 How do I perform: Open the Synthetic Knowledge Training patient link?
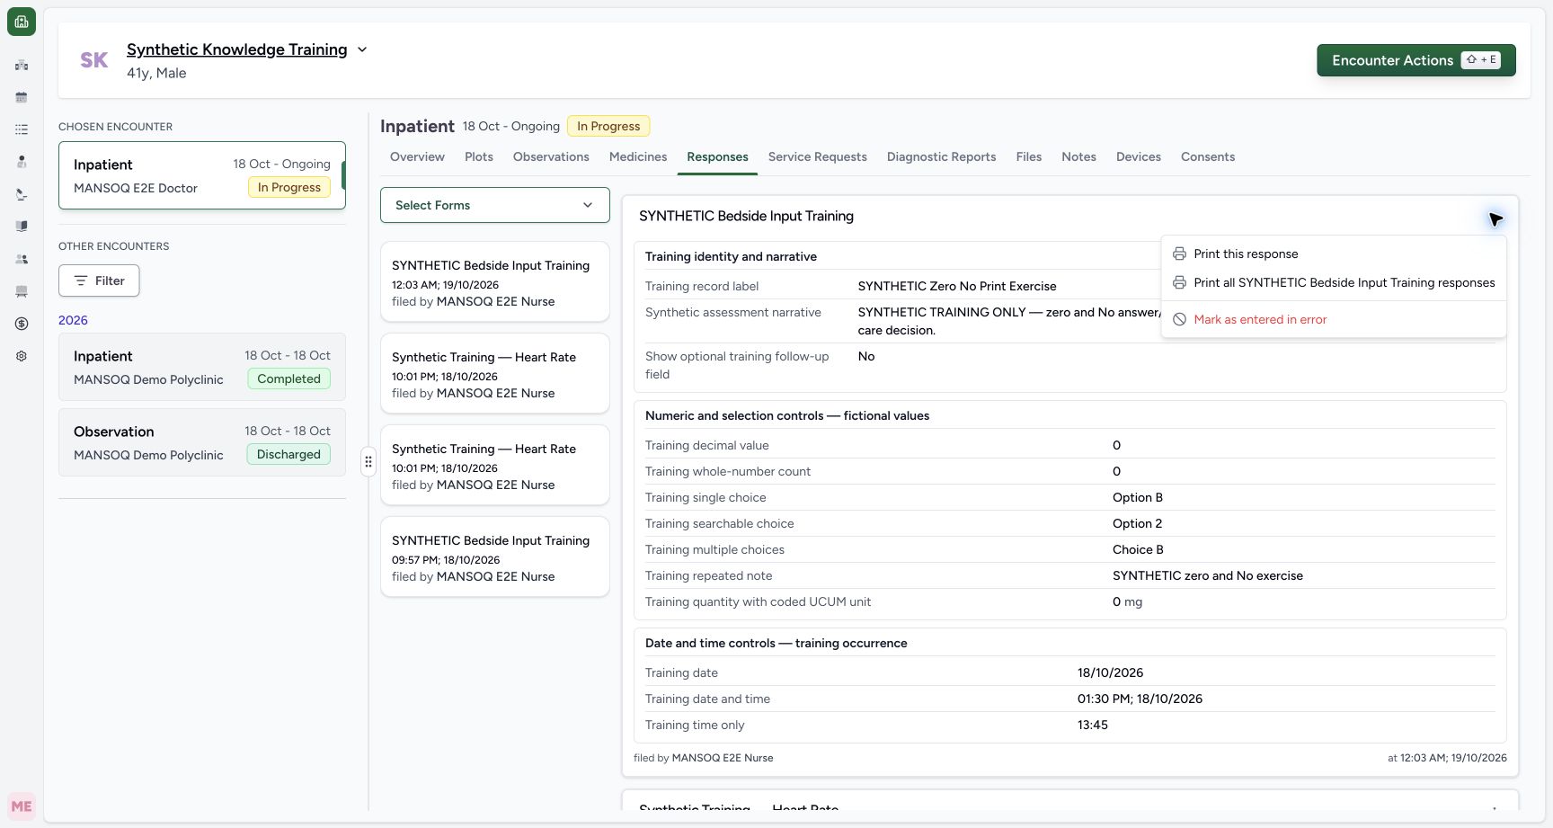point(237,49)
